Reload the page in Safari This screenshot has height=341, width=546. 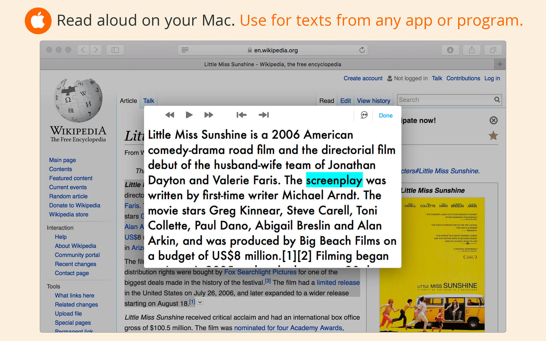click(x=362, y=50)
